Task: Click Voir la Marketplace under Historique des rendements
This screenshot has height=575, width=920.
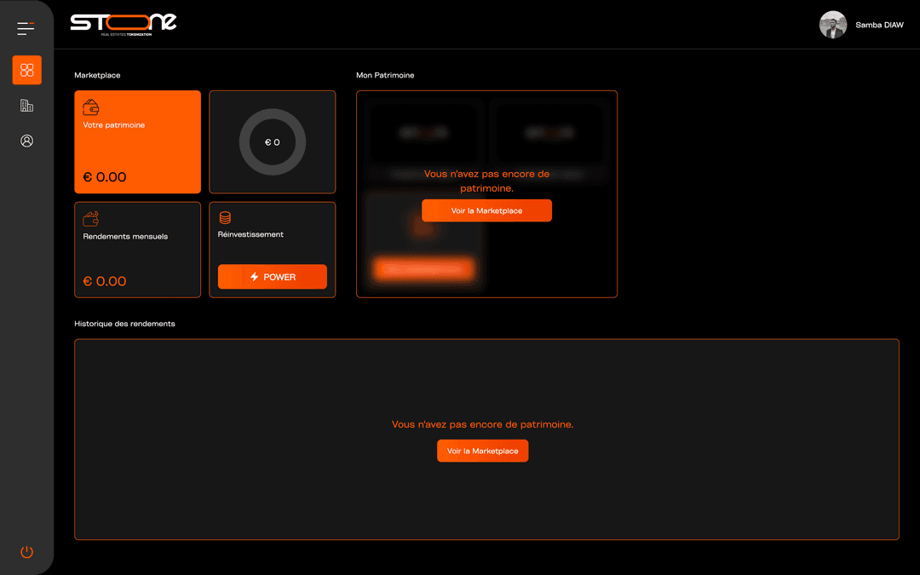Action: click(483, 451)
